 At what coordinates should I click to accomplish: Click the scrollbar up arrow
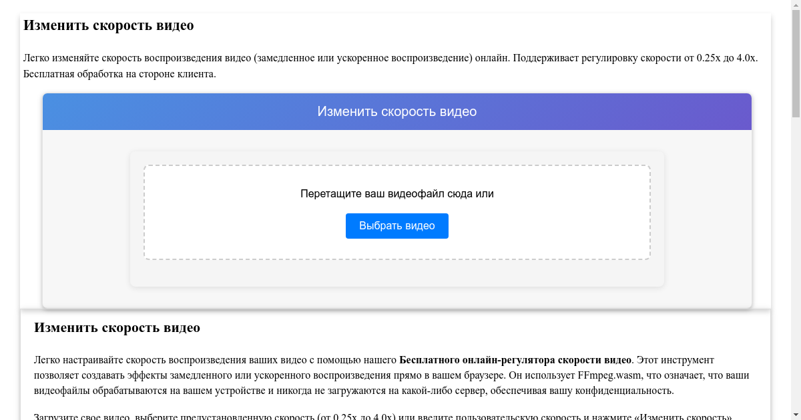point(796,5)
